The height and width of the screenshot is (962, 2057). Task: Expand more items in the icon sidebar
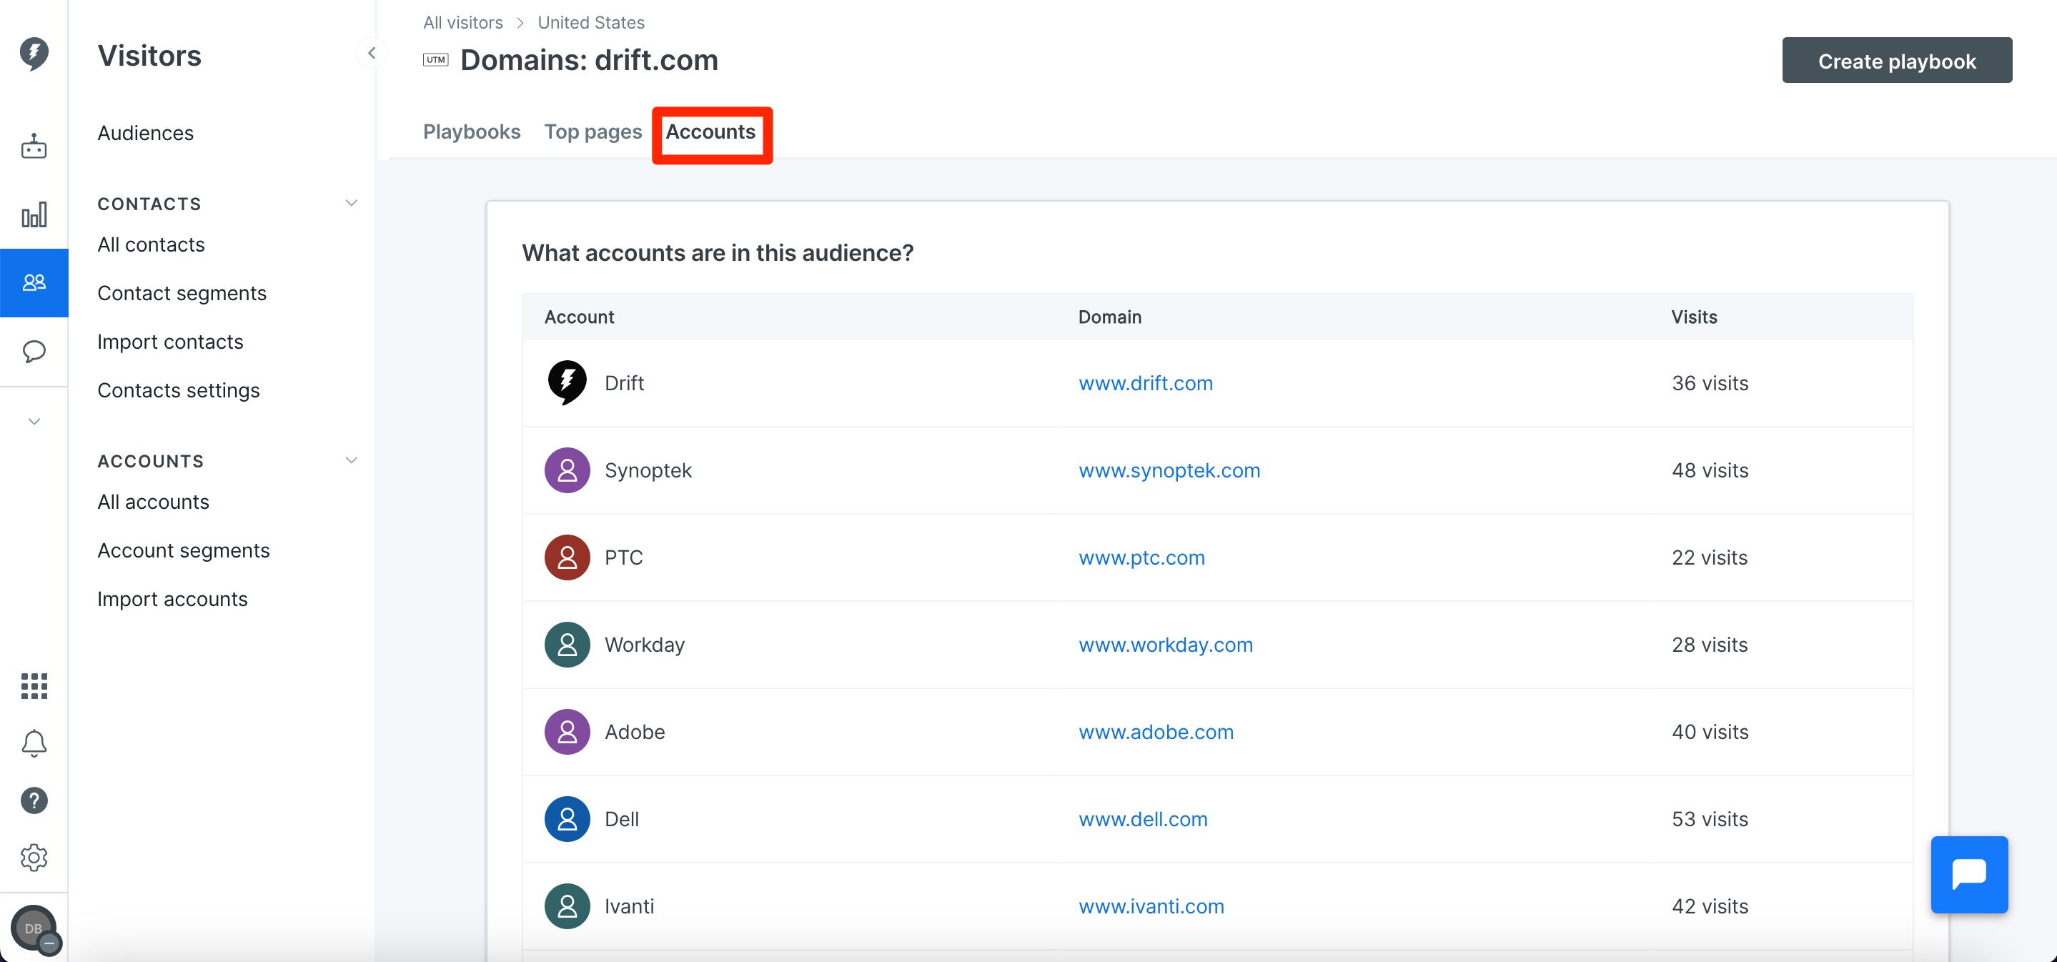coord(34,421)
